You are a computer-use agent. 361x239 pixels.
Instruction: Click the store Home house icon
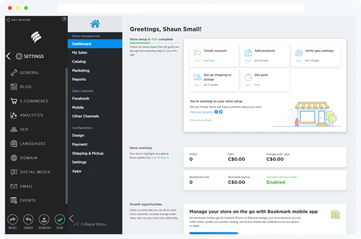click(95, 24)
